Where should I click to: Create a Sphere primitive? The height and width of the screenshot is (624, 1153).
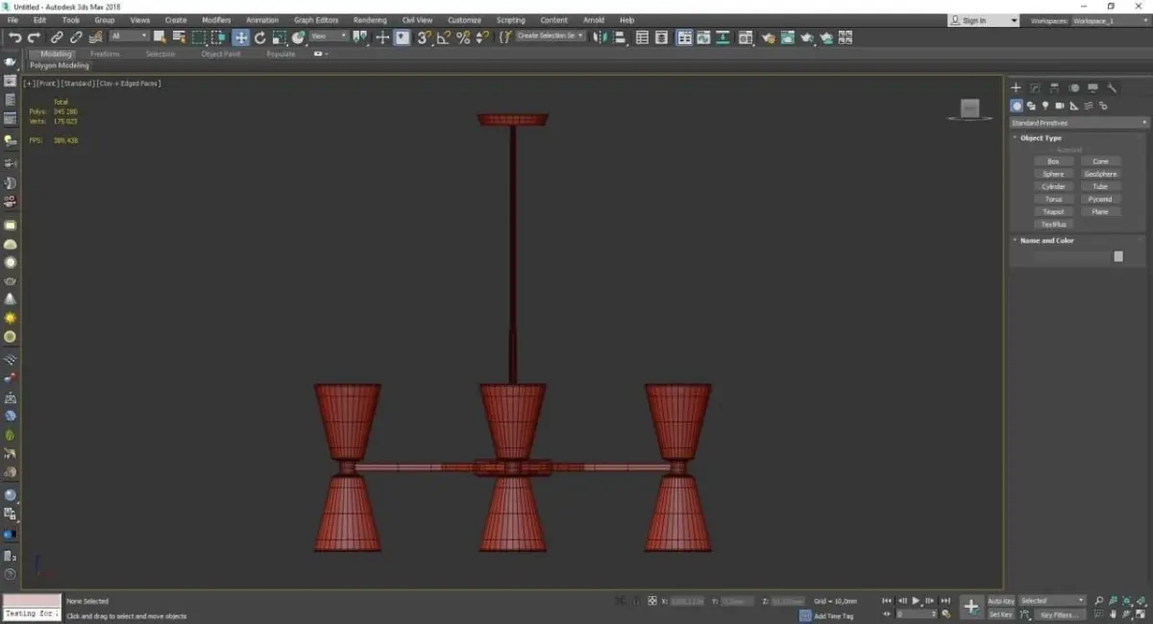tap(1054, 174)
